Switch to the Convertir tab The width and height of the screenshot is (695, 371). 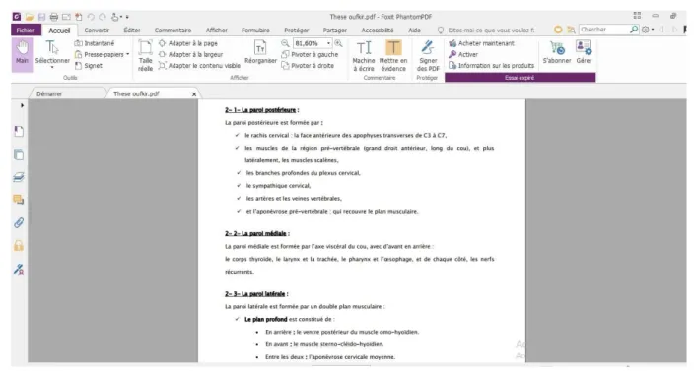pyautogui.click(x=97, y=31)
